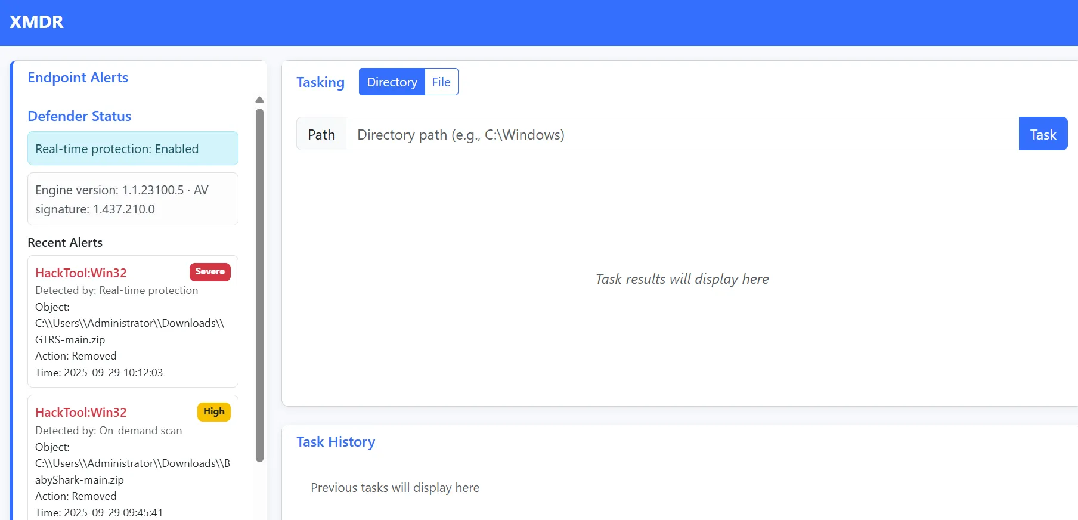The image size is (1078, 520).
Task: Switch tasking mode to File
Action: click(441, 82)
